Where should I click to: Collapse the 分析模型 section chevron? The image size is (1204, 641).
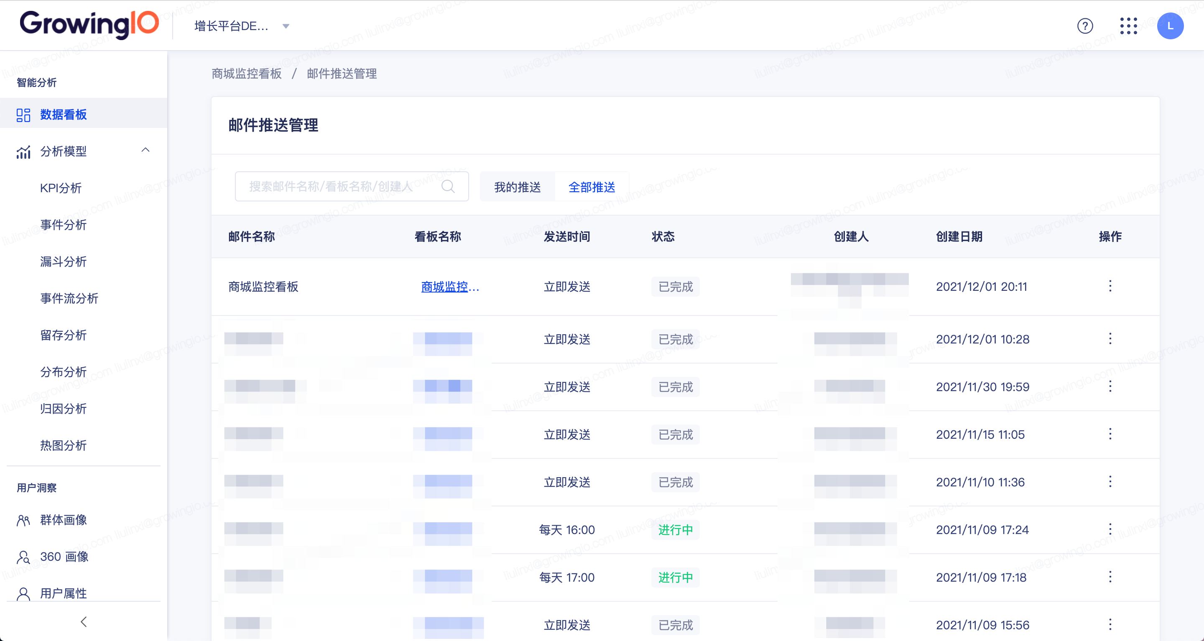[x=145, y=150]
